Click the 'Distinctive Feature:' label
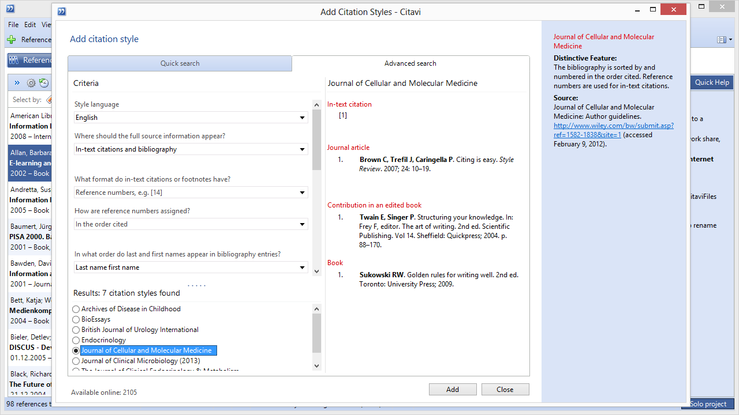This screenshot has width=739, height=415. 585,58
